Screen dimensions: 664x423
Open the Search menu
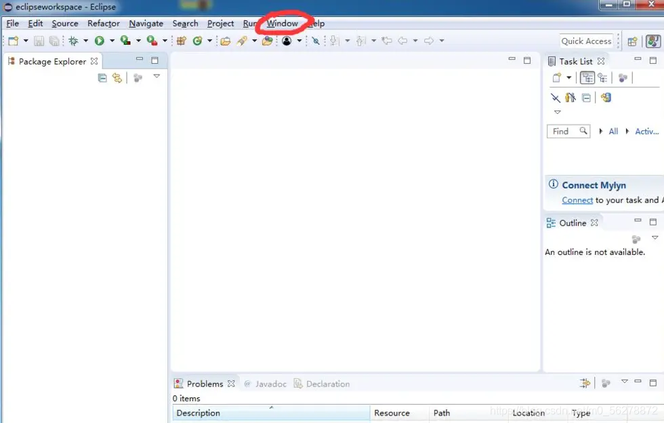coord(185,23)
